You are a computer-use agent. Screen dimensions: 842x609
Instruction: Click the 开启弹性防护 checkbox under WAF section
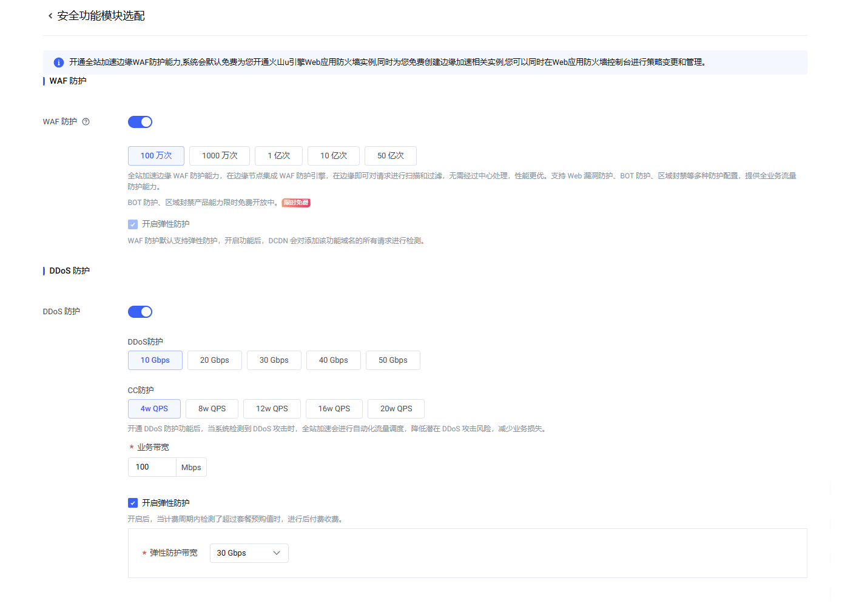(133, 224)
